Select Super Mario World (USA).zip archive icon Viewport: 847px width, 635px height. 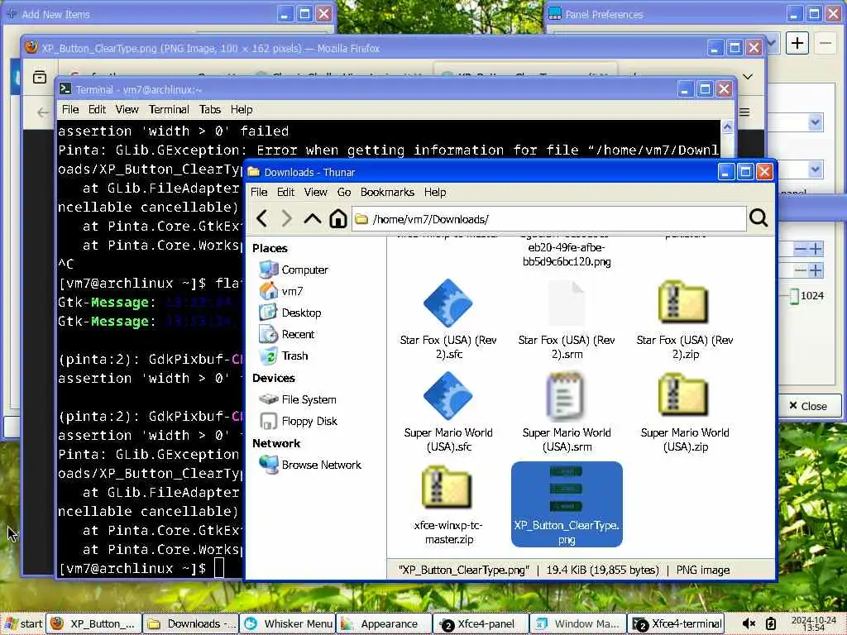coord(684,394)
